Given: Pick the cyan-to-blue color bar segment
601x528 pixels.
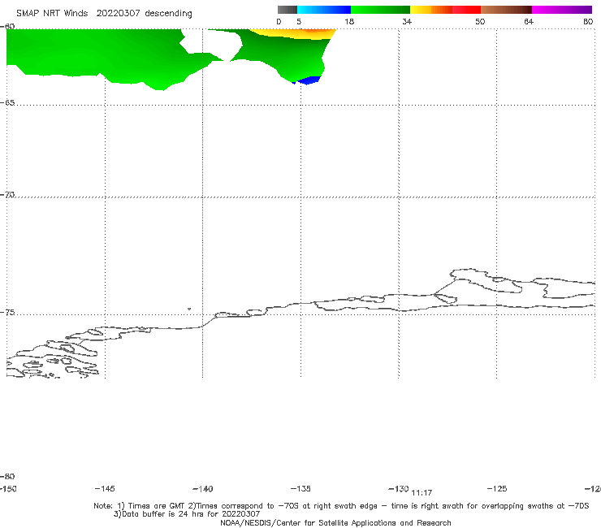Looking at the screenshot, I should tap(324, 10).
